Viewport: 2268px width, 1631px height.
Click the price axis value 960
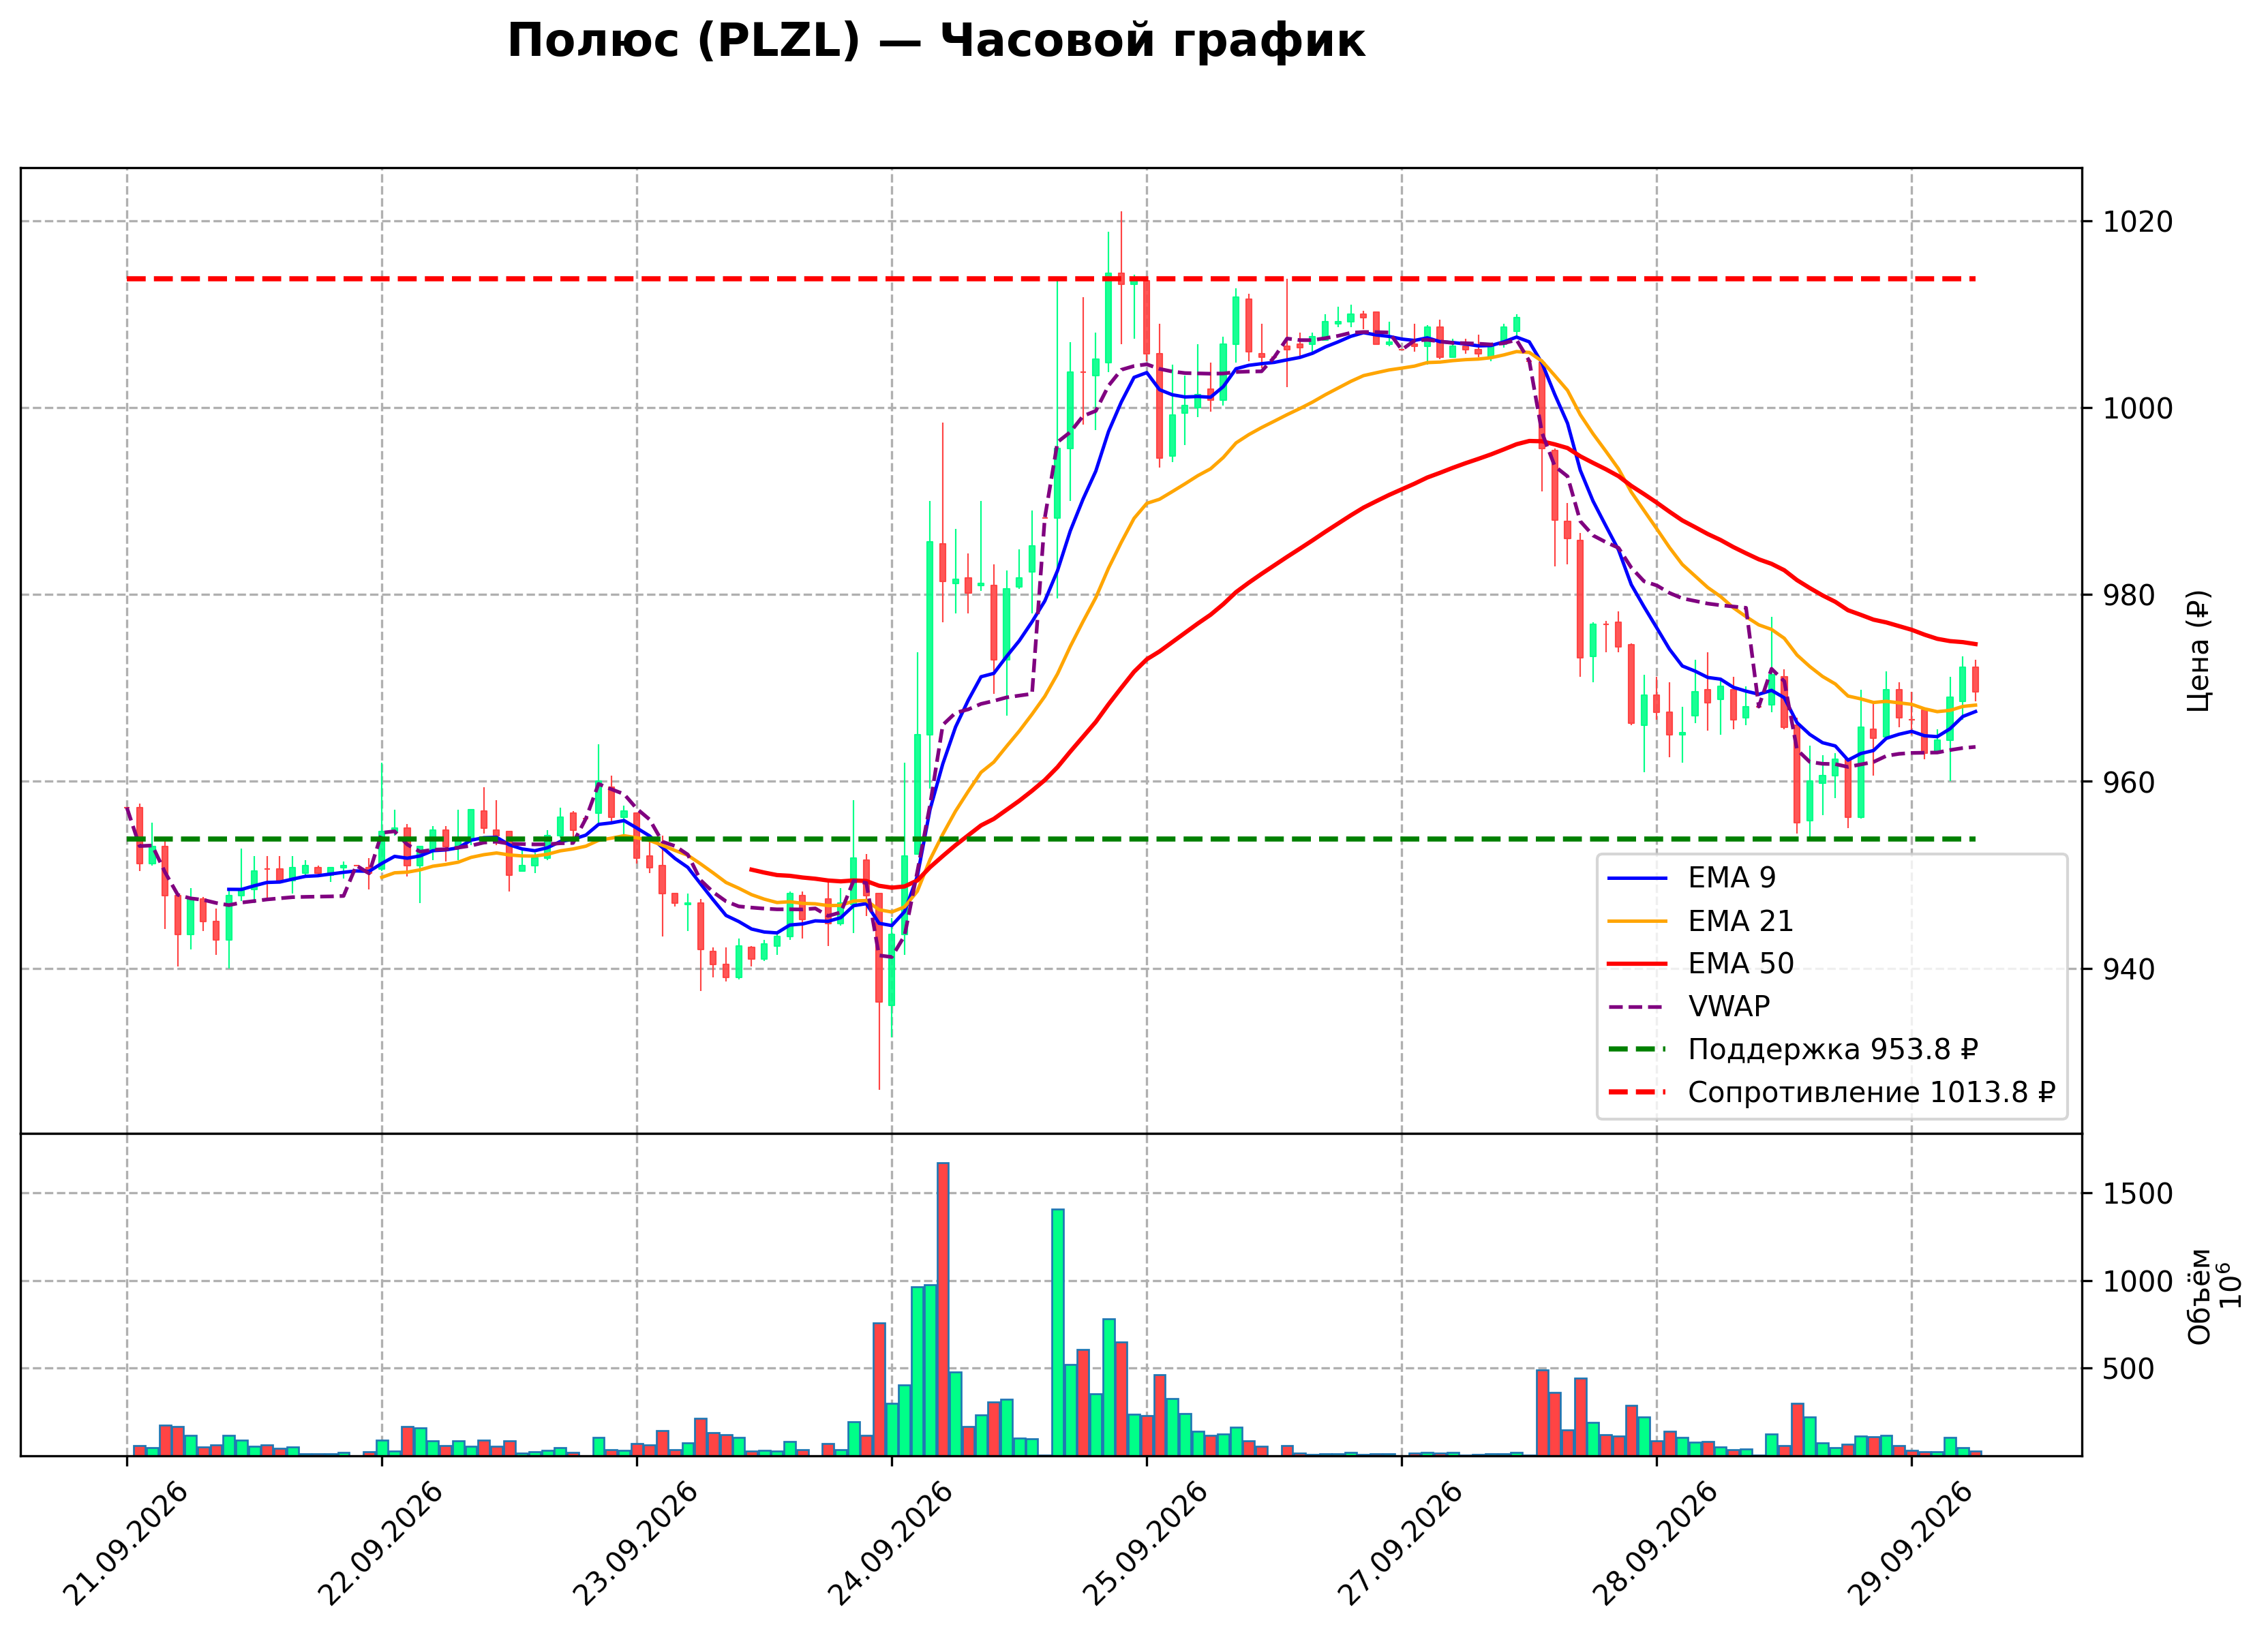tap(2129, 782)
